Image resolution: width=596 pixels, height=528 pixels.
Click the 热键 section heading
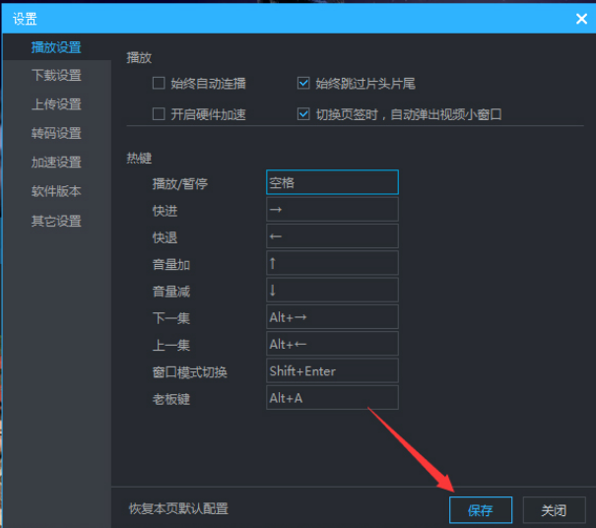click(139, 158)
